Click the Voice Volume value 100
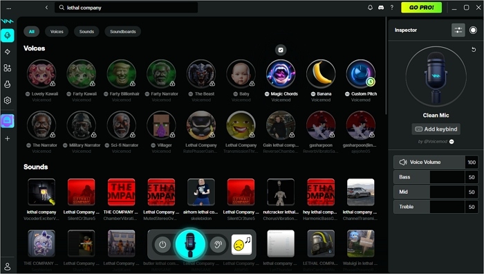Image resolution: width=484 pixels, height=274 pixels. coord(472,162)
